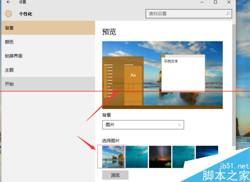Click the Personalization gear icon
Viewport: 250px width, 182px height.
click(x=8, y=13)
